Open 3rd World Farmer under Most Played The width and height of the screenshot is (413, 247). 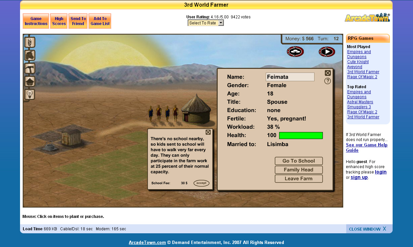pyautogui.click(x=363, y=72)
